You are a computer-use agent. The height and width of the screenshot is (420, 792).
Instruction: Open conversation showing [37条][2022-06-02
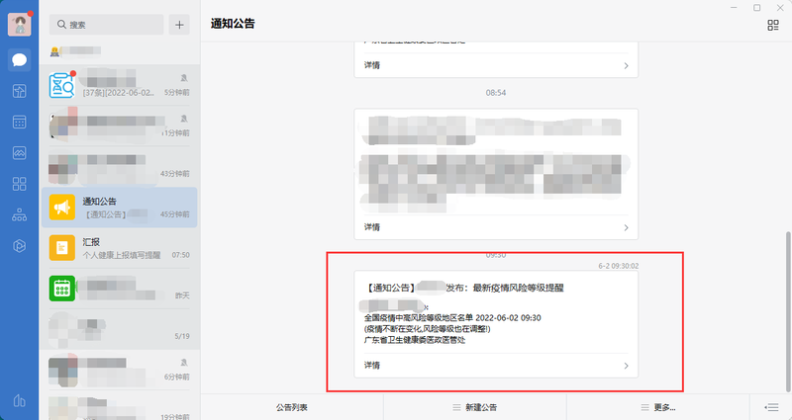[119, 85]
